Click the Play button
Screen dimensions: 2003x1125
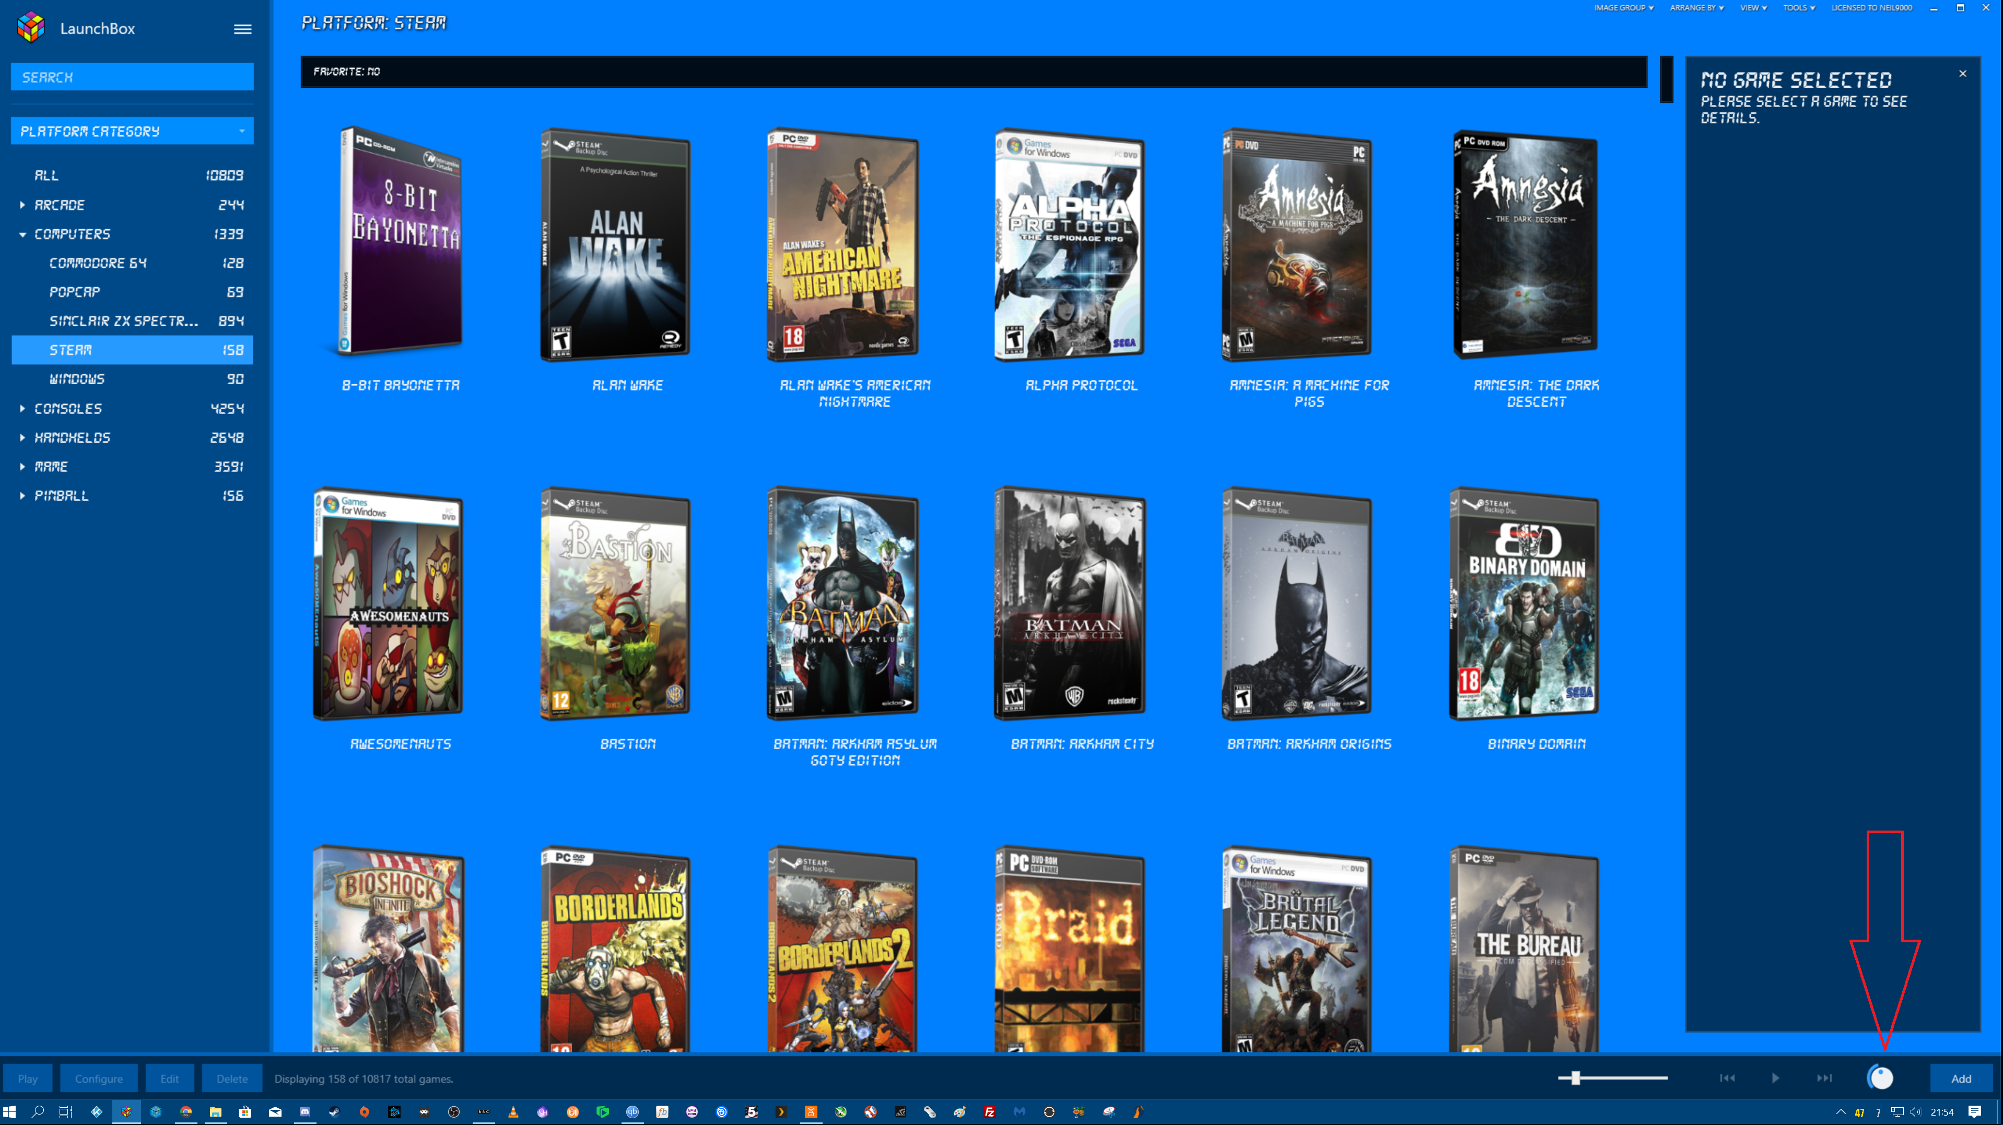pos(28,1079)
